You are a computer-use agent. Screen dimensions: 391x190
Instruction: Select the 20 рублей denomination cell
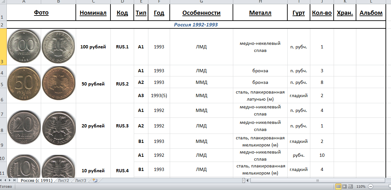click(x=93, y=126)
